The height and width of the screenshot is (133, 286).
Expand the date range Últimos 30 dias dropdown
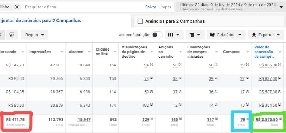click(x=281, y=7)
